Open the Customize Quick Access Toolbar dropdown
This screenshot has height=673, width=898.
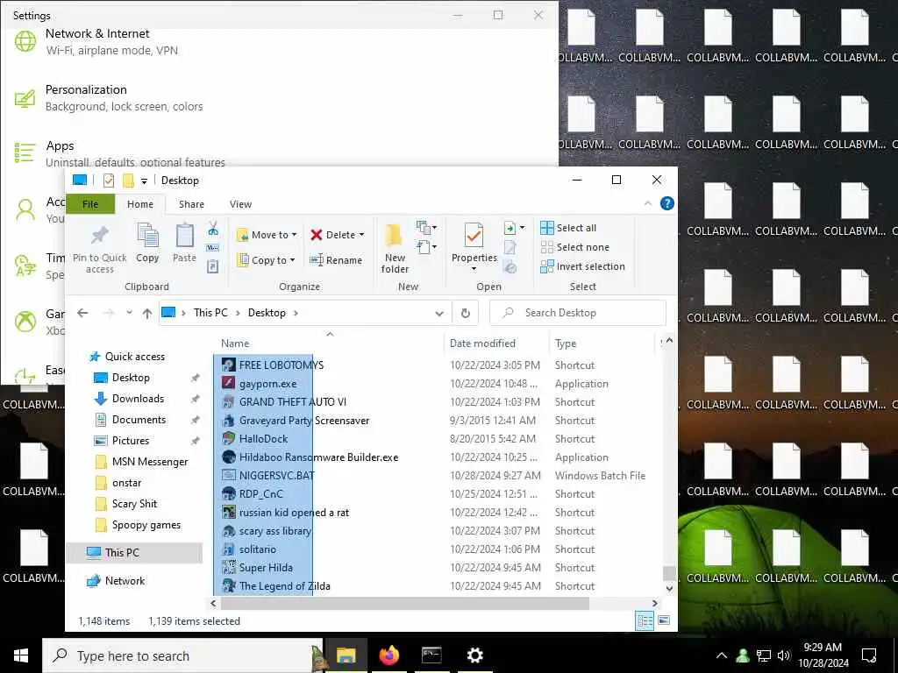145,181
